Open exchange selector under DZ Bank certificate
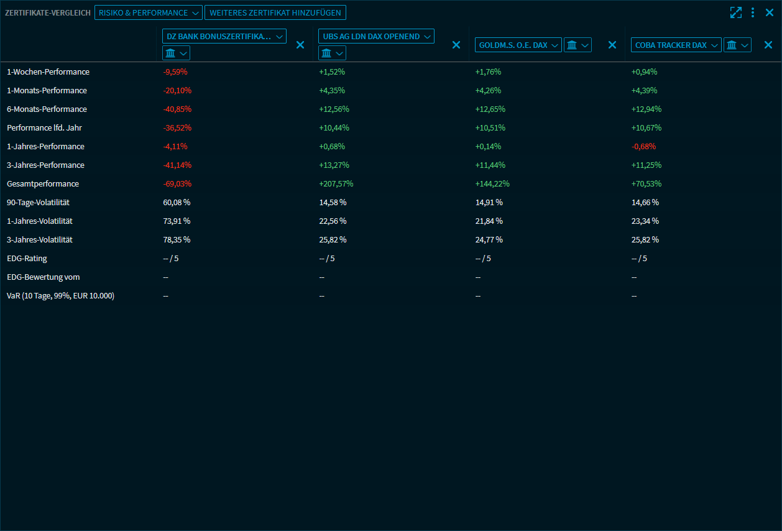 [176, 53]
